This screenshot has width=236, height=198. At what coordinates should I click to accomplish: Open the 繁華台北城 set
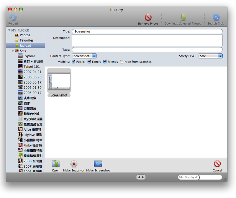(25, 114)
